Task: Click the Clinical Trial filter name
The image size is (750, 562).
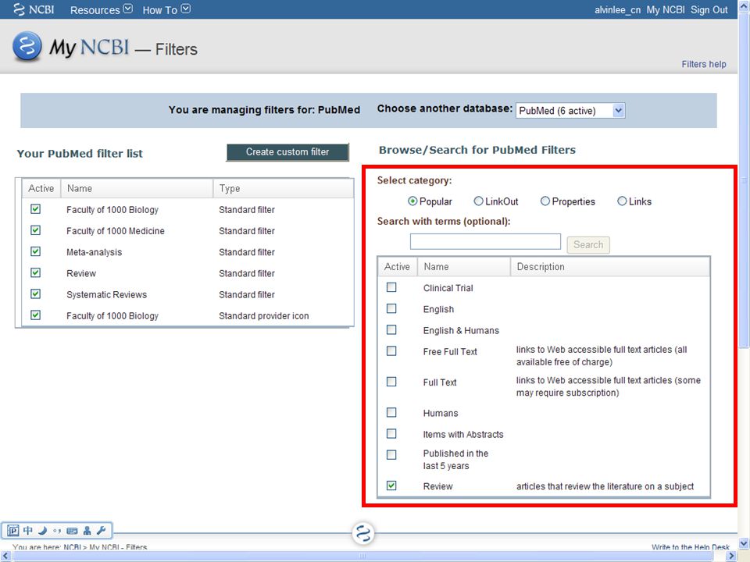Action: [x=448, y=288]
